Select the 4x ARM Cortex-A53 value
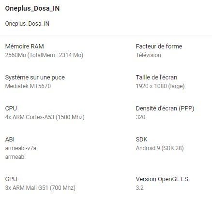The image size is (212, 202). 45,117
